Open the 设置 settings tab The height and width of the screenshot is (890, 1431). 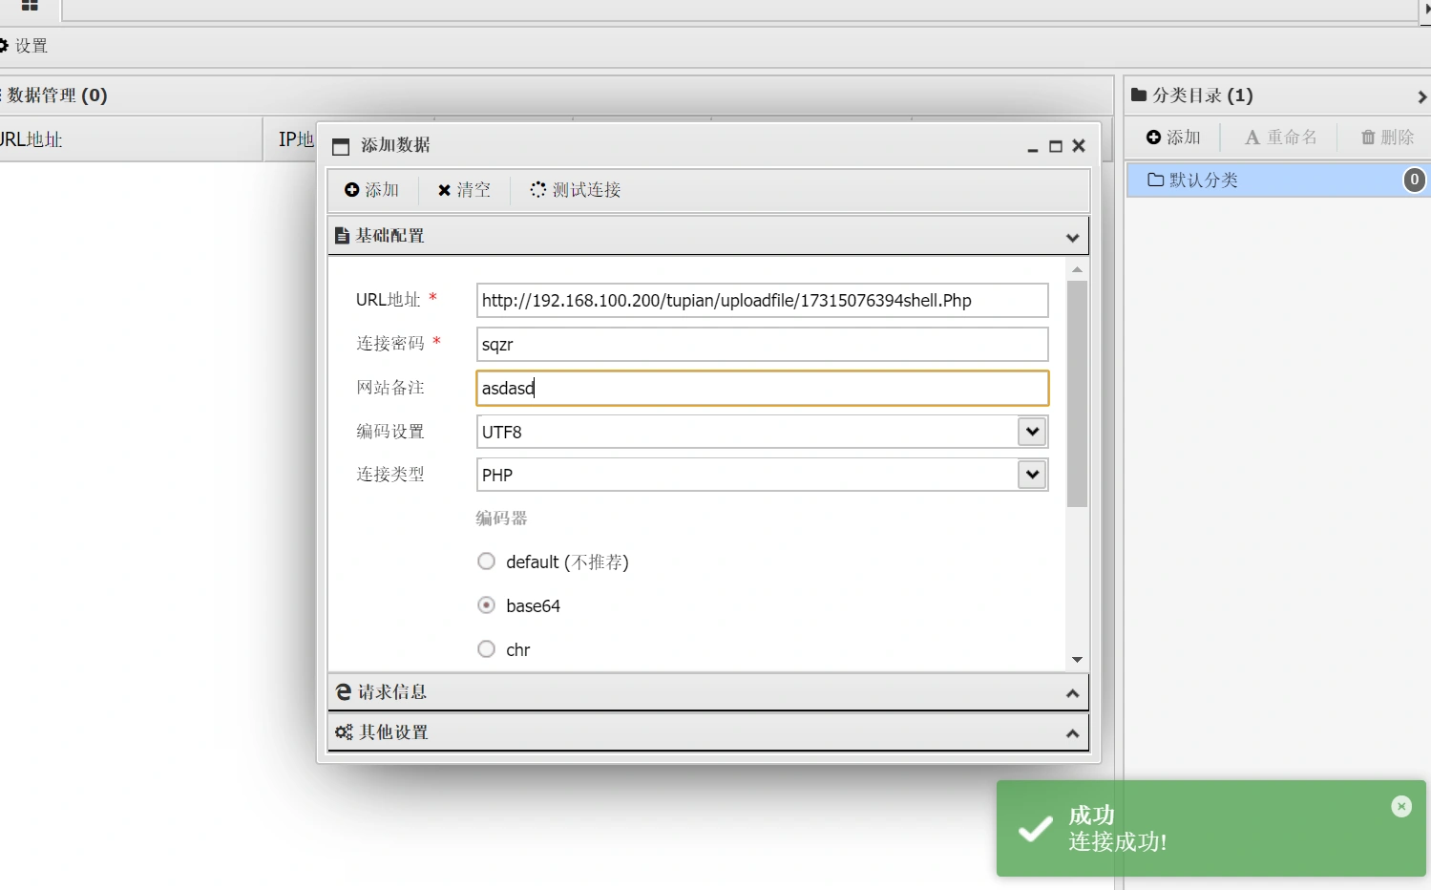click(x=25, y=46)
